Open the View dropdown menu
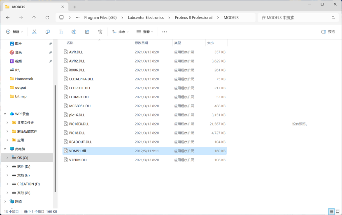The height and width of the screenshot is (215, 342). [x=144, y=32]
